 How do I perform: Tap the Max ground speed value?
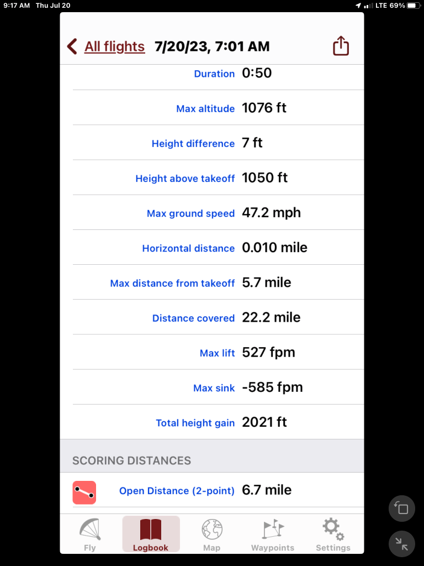tap(271, 213)
